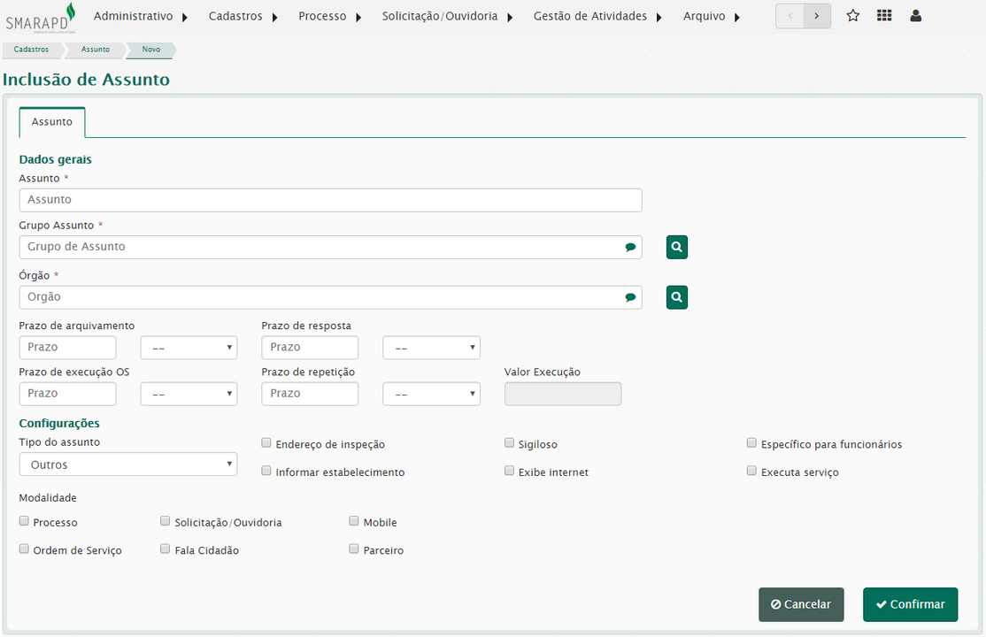The width and height of the screenshot is (986, 637).
Task: Open the Cadastros menu
Action: coord(243,16)
